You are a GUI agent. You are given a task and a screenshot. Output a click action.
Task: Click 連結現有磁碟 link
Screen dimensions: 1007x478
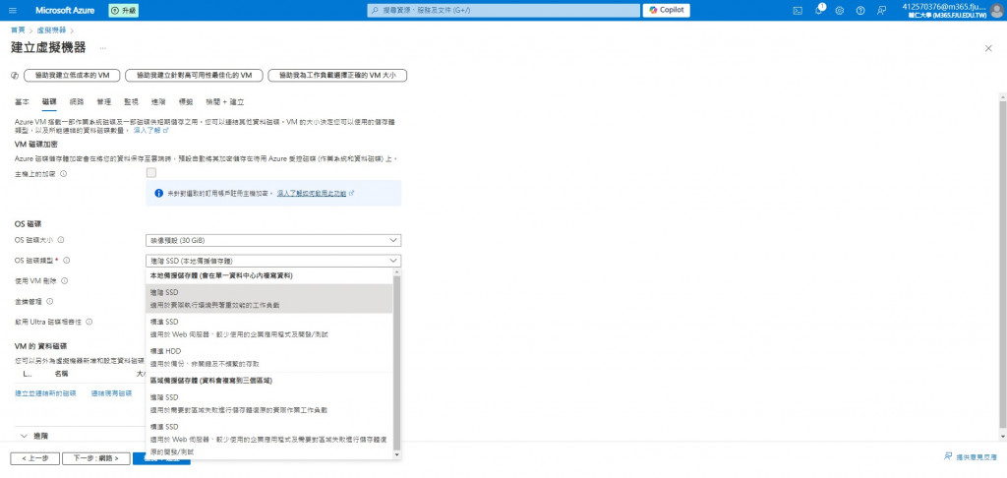(x=112, y=393)
